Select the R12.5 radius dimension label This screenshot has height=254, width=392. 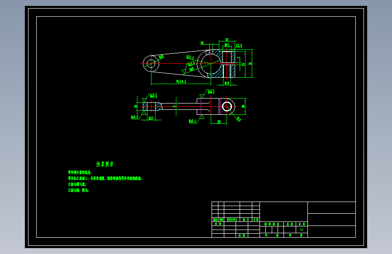pos(190,58)
